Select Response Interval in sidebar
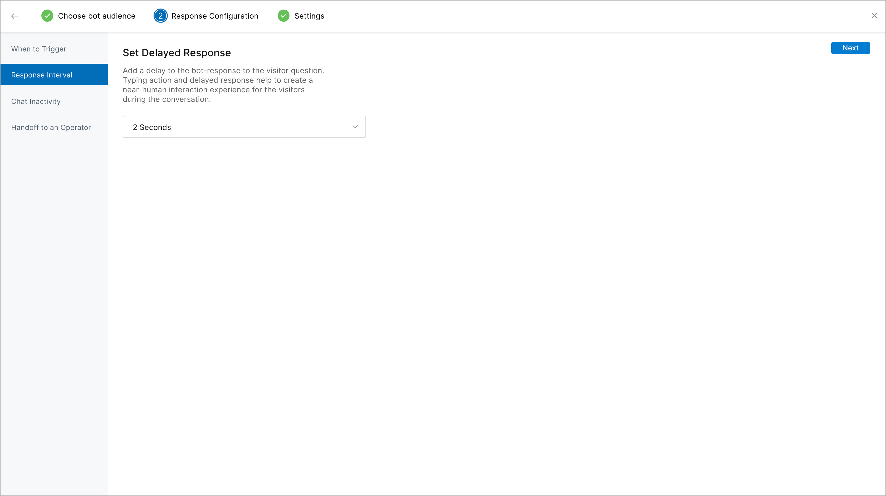 point(54,75)
